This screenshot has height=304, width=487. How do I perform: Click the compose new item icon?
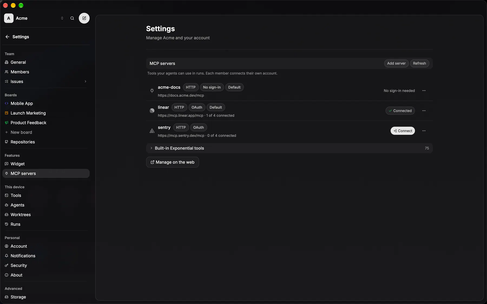coord(84,18)
